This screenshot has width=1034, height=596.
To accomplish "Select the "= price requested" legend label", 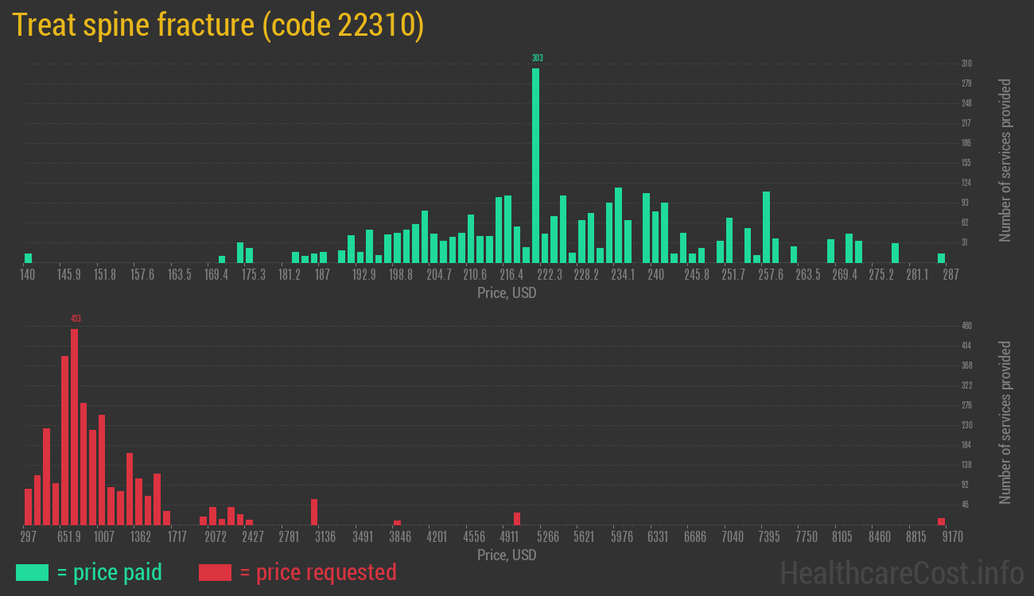I will [317, 572].
